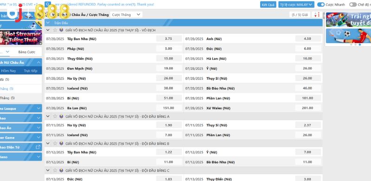
Task: Collapse the Trận Đấu header section
Action: pos(48,23)
